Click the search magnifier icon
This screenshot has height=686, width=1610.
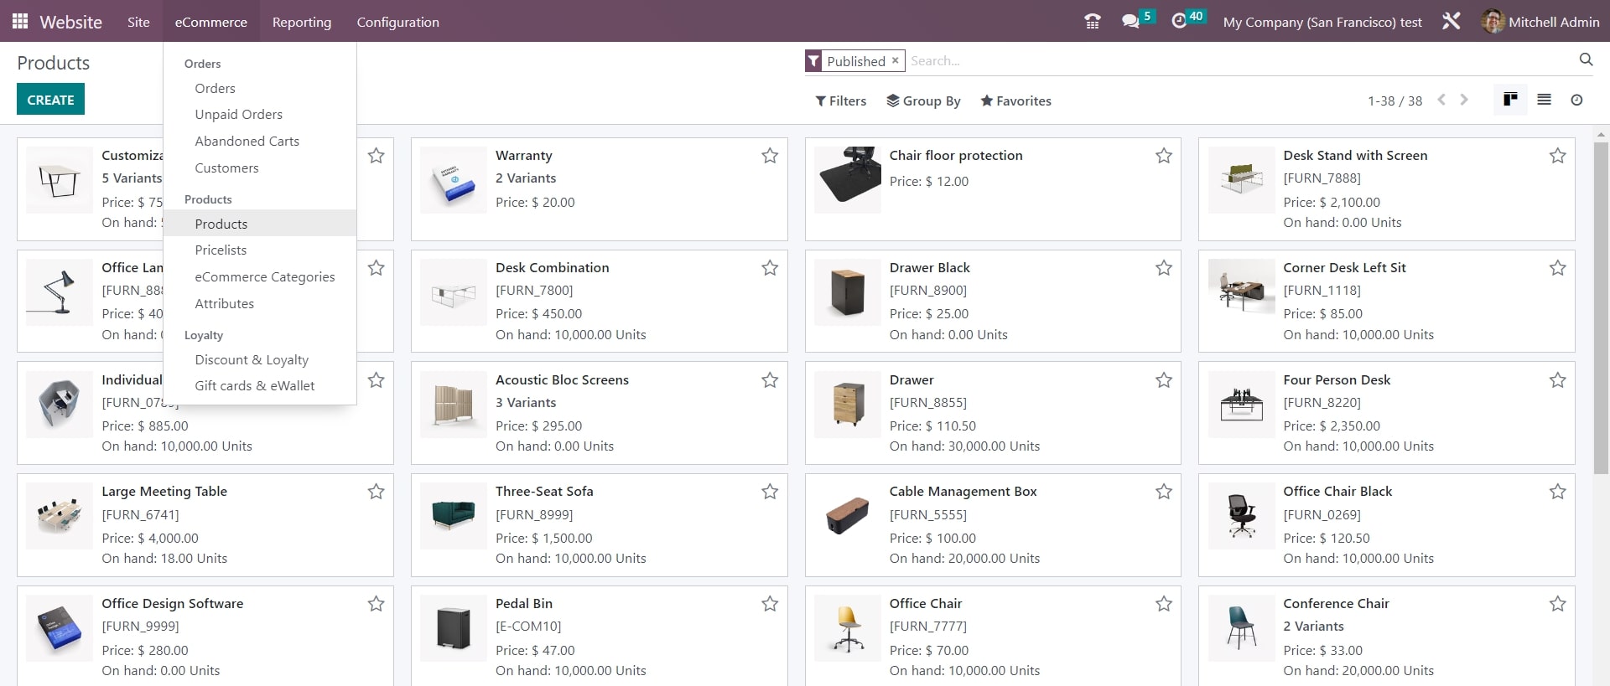click(1586, 59)
